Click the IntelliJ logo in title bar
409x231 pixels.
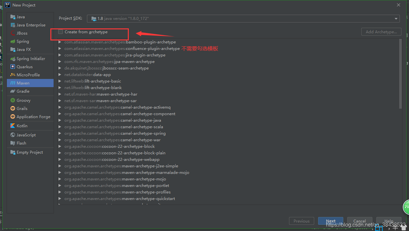click(x=8, y=5)
